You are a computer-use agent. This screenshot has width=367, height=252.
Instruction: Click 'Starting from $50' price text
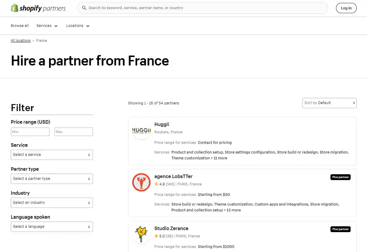click(x=214, y=195)
